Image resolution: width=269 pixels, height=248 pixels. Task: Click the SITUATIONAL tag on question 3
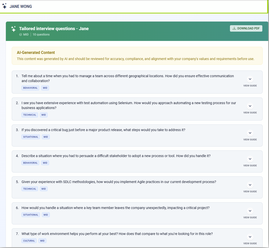(31, 137)
